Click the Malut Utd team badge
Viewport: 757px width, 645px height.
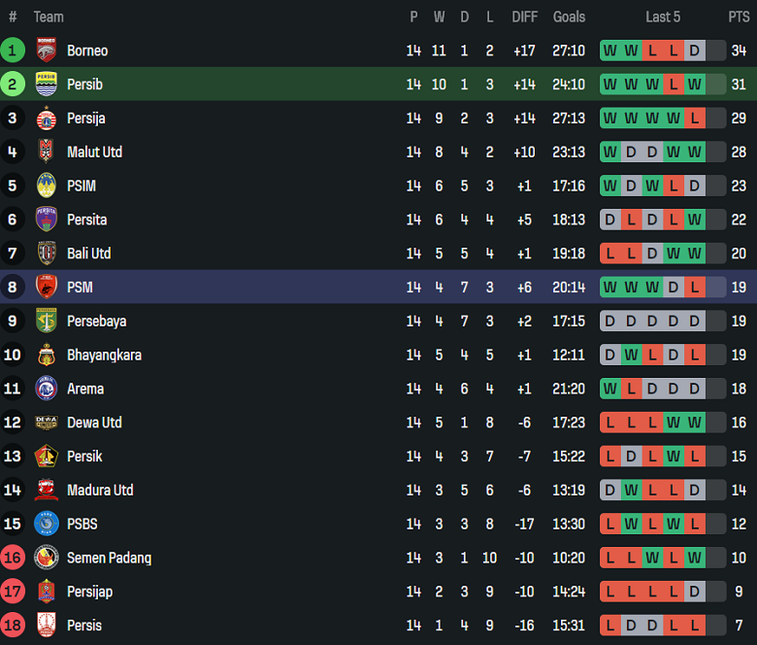pos(46,152)
